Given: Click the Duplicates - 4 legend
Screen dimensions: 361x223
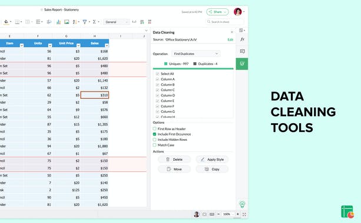Looking at the screenshot, I should pyautogui.click(x=206, y=64).
